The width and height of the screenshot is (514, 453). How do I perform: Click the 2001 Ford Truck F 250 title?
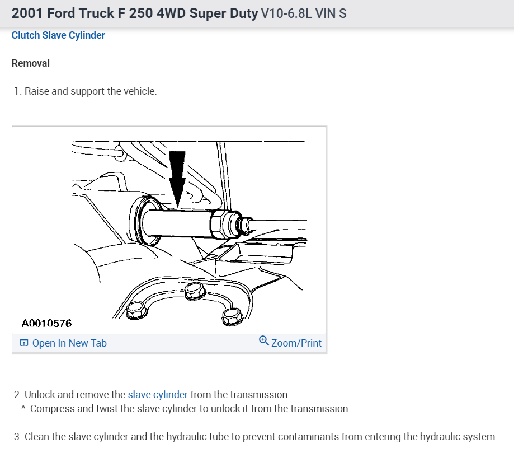point(134,13)
